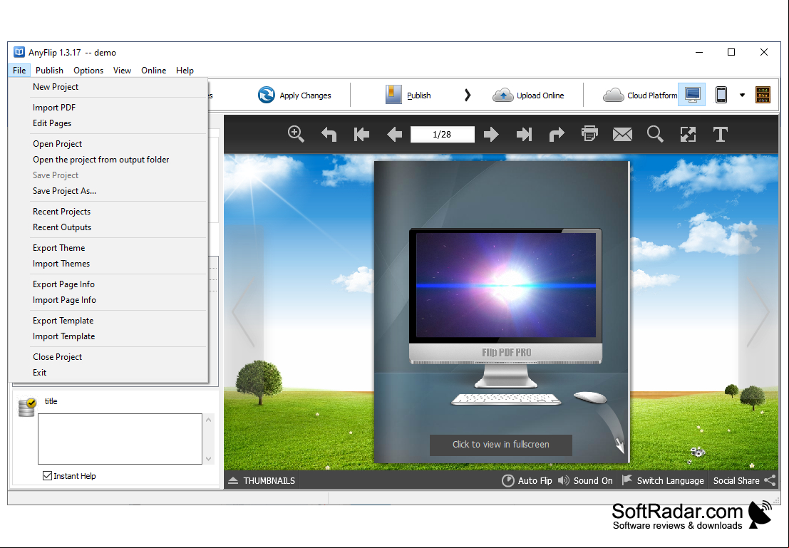Click the title box scrollbar down arrow
This screenshot has height=548, width=789.
(x=208, y=458)
